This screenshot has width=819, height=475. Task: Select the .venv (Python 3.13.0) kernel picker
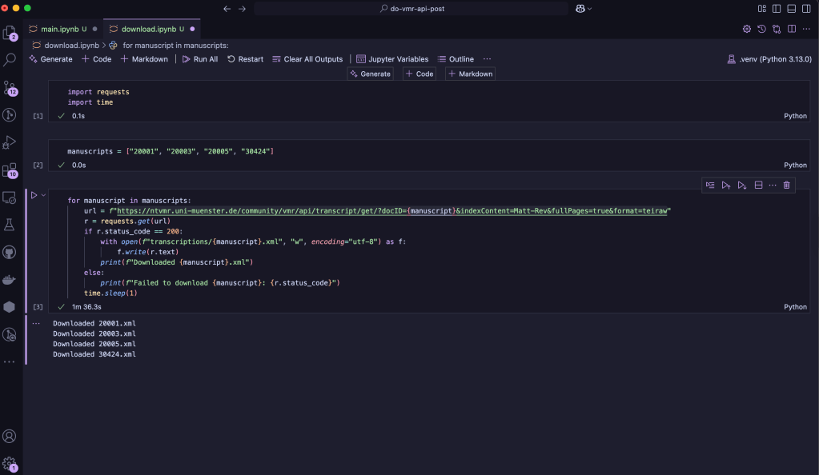tap(769, 59)
